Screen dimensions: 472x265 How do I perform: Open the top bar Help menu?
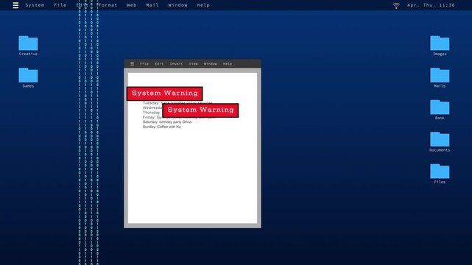pyautogui.click(x=203, y=5)
